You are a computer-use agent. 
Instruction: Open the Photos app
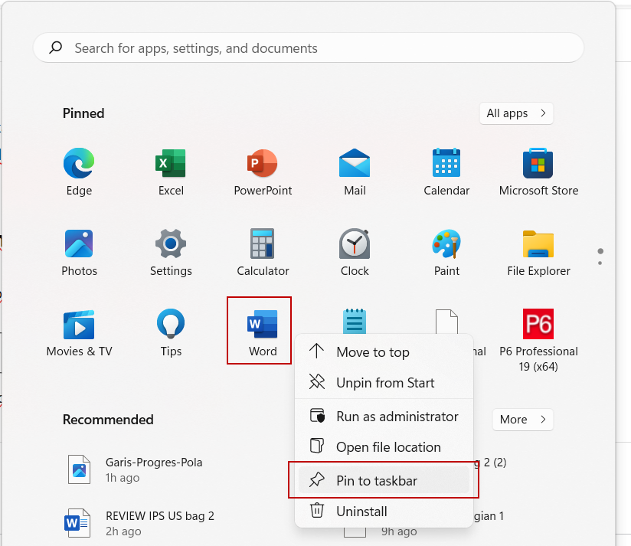click(79, 252)
